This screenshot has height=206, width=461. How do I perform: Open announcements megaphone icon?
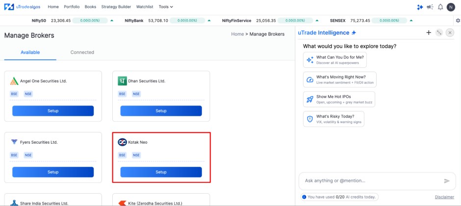click(x=430, y=7)
